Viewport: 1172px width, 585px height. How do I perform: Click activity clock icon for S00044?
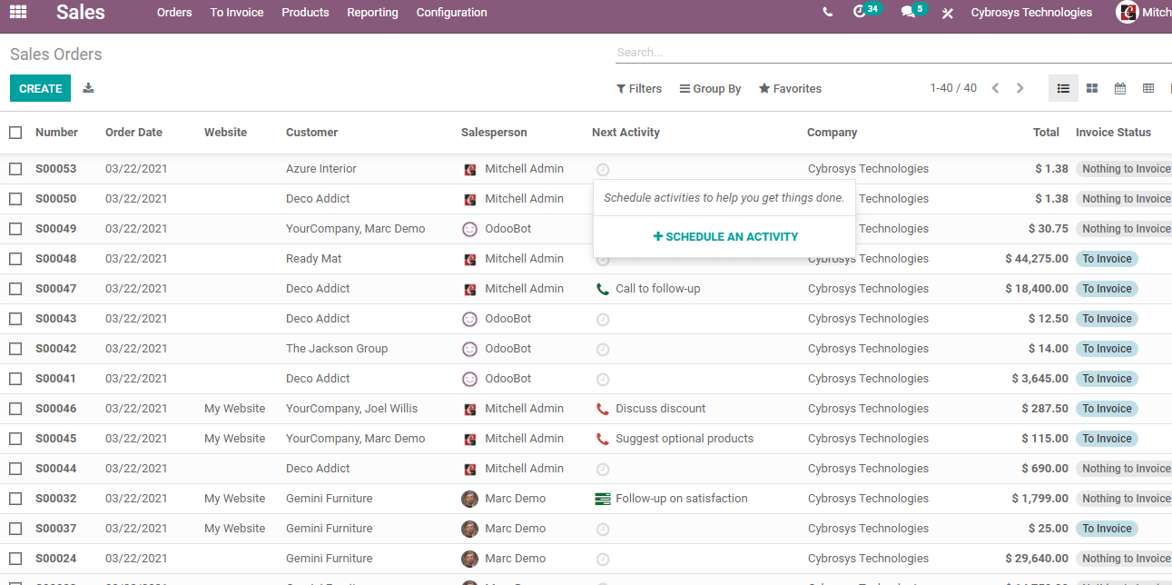pyautogui.click(x=603, y=469)
